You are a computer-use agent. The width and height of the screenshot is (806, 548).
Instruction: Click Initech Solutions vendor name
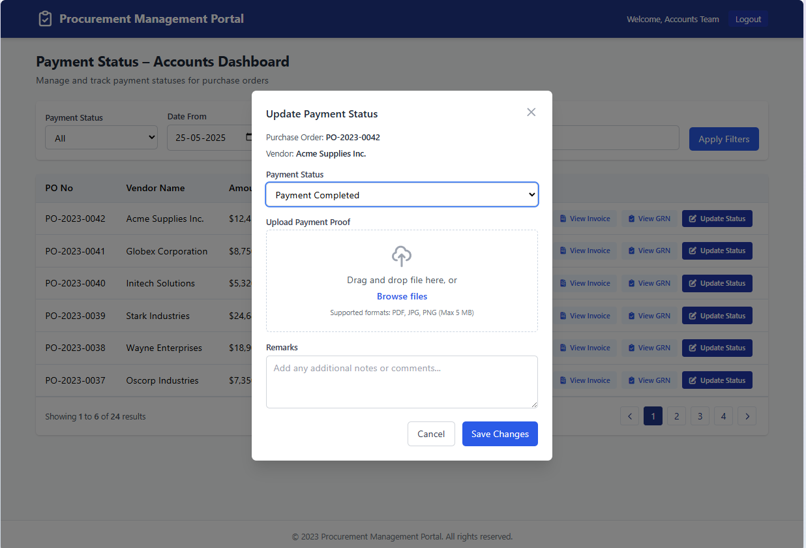tap(160, 283)
